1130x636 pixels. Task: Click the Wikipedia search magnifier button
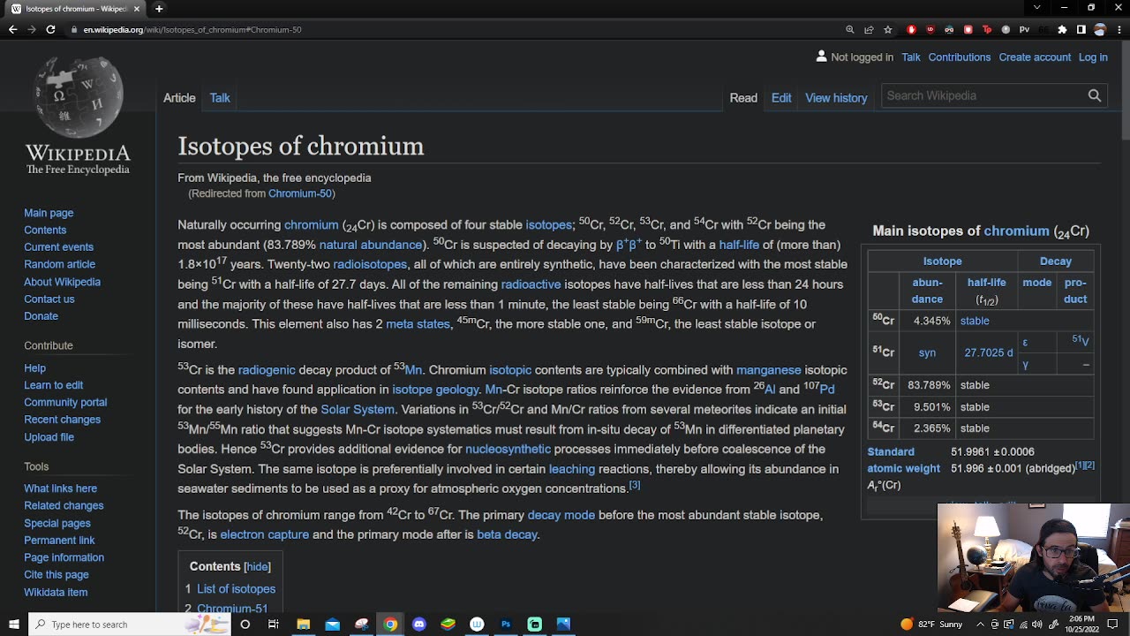[1095, 95]
